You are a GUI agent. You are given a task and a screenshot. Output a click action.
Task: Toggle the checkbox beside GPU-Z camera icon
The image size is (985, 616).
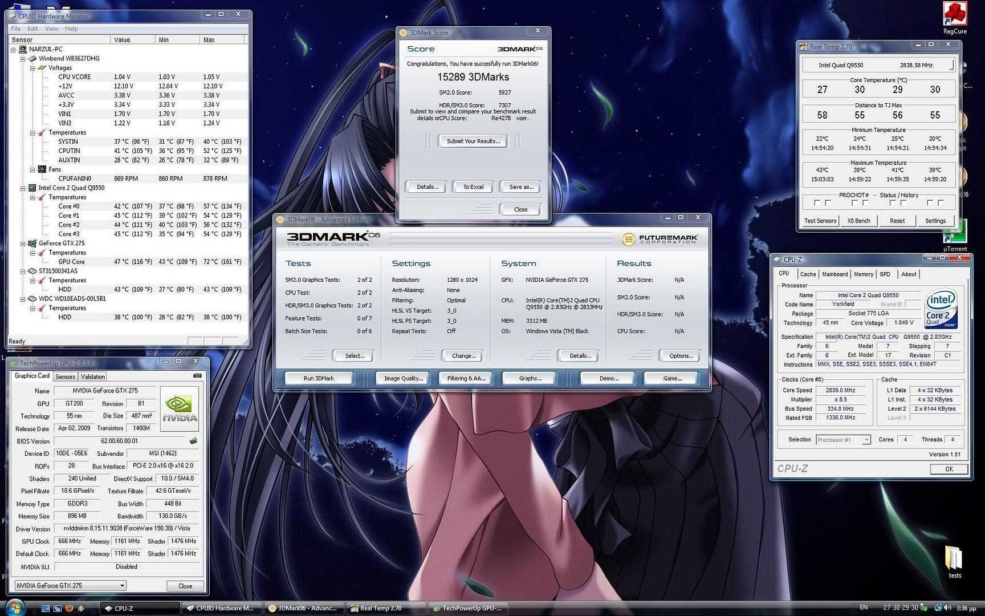[x=198, y=375]
